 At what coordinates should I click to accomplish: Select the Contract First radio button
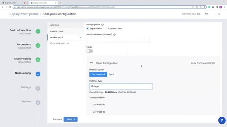point(106,29)
